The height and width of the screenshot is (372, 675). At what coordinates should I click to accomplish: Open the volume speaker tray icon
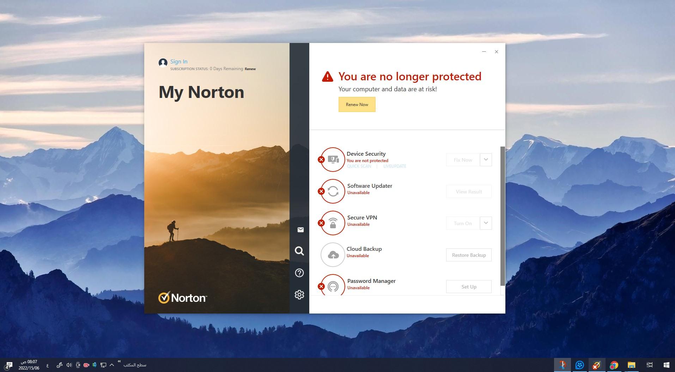pyautogui.click(x=69, y=365)
